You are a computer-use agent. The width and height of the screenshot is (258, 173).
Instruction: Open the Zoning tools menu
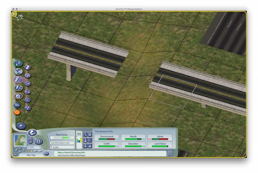[18, 72]
